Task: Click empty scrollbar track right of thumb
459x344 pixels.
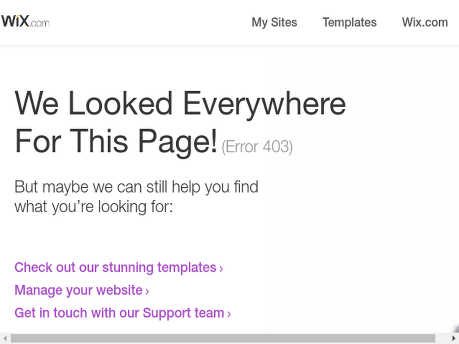Action: coord(442,339)
